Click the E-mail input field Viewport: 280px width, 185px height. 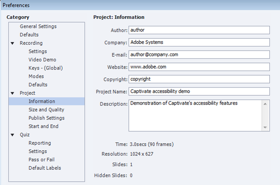tap(198, 55)
